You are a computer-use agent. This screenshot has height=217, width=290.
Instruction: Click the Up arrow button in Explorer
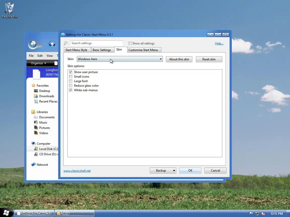tap(52, 44)
